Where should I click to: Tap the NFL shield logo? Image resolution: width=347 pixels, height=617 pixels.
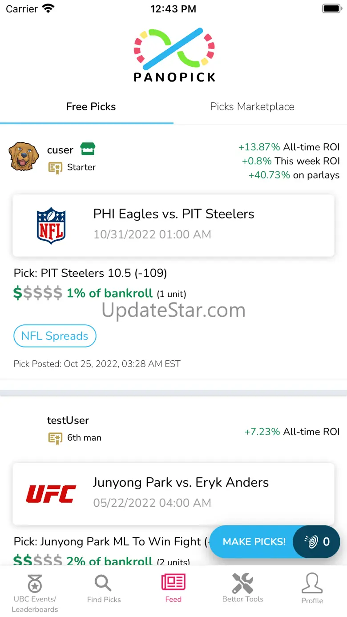coord(51,225)
